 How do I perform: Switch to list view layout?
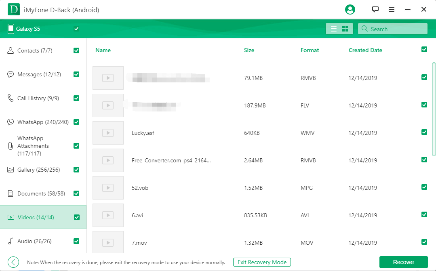coord(334,29)
